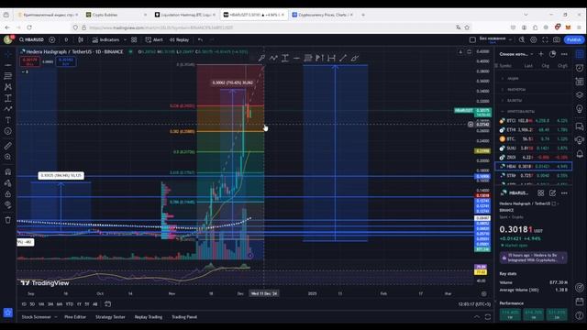Open the HBARUSD symbol search
Screen dimensions: 587x330
tap(32, 39)
